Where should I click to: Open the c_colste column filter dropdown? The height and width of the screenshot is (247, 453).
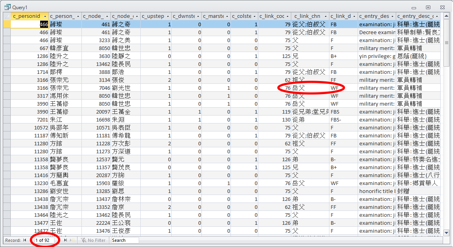coord(254,16)
